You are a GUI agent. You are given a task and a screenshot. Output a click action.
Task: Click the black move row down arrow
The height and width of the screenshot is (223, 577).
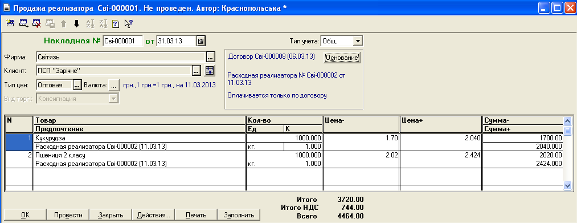click(76, 23)
